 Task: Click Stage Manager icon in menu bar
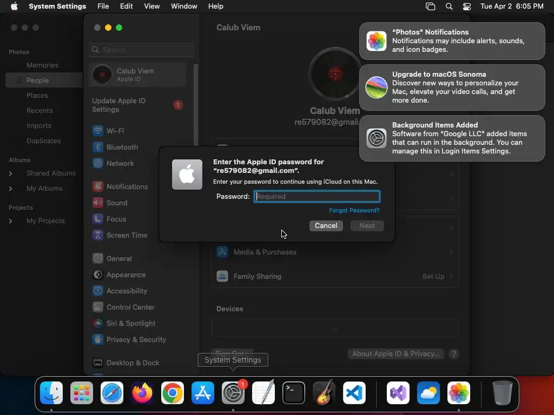(430, 6)
